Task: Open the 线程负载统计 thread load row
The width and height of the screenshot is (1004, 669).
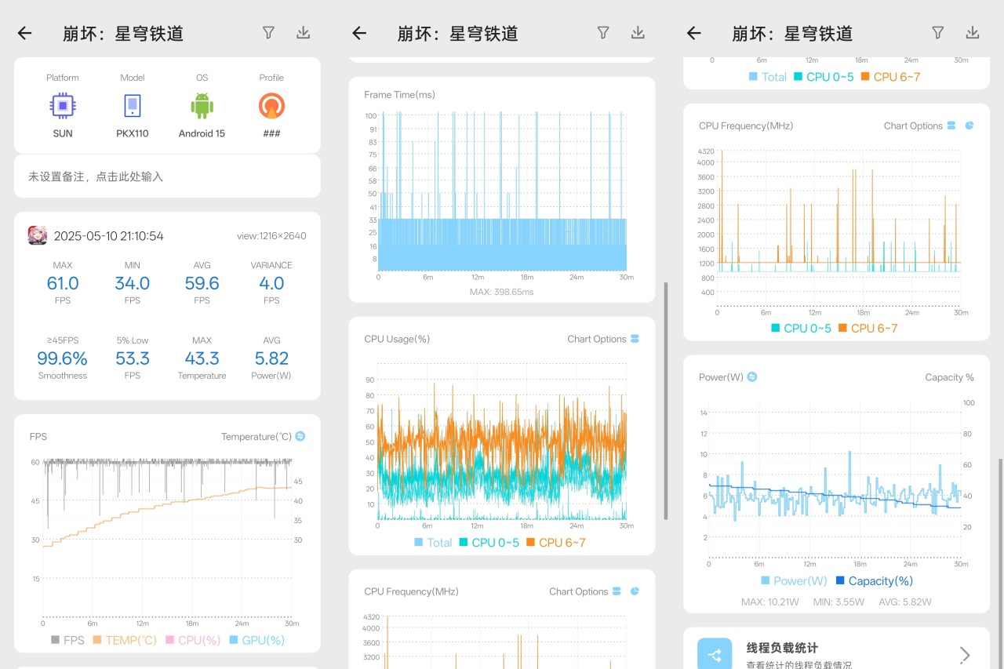Action: 836,649
